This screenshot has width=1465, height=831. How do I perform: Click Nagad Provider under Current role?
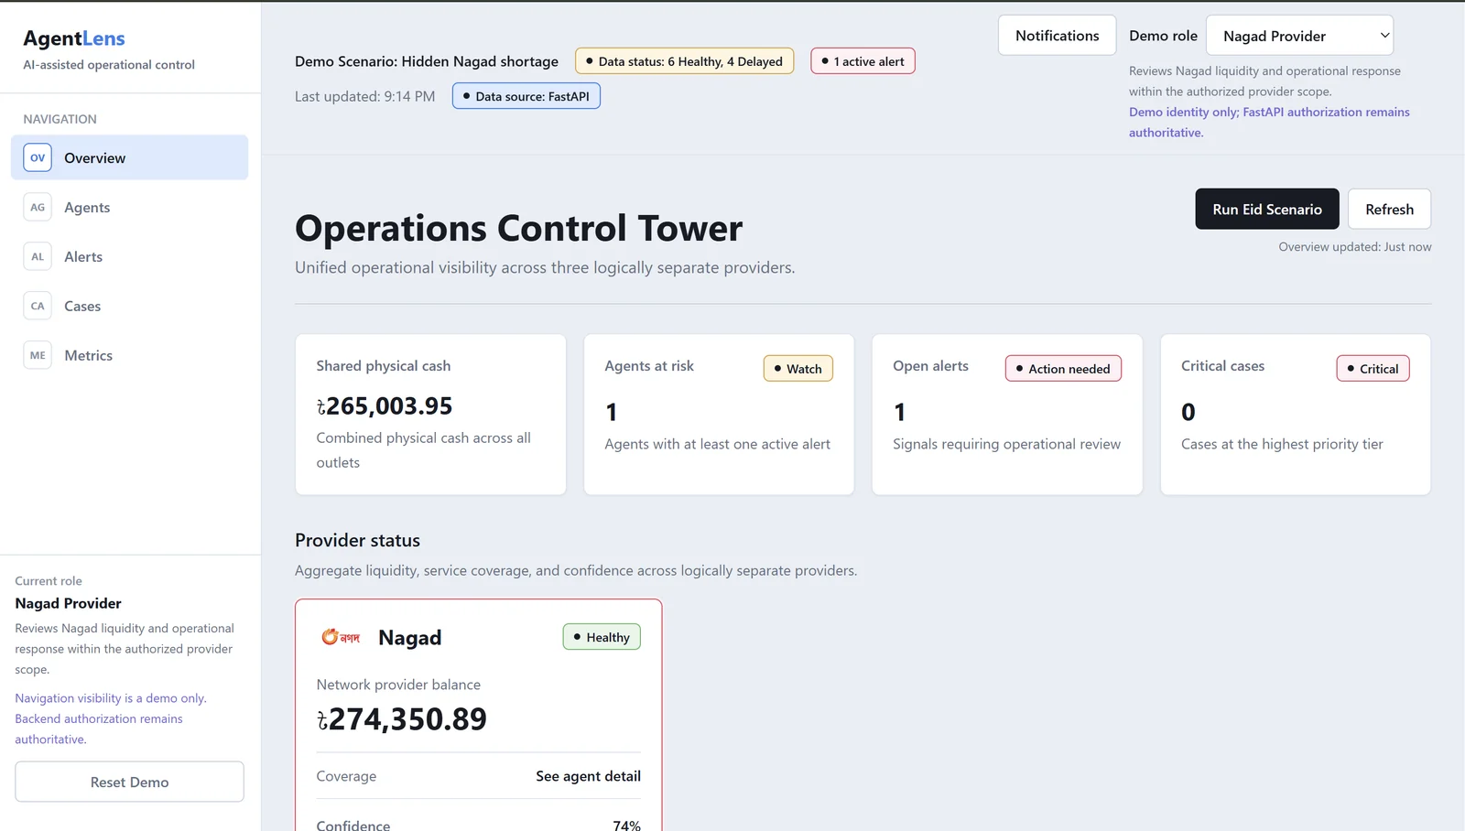68,603
